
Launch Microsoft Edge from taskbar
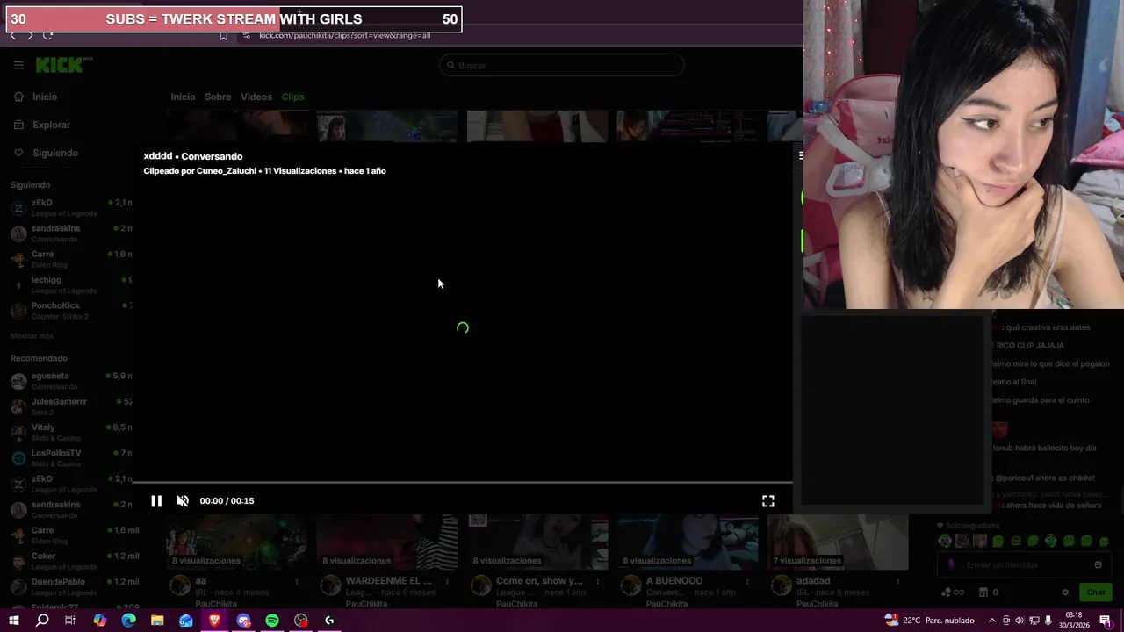(x=128, y=621)
